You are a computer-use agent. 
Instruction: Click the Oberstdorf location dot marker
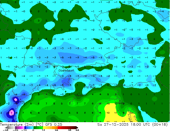click(x=66, y=68)
